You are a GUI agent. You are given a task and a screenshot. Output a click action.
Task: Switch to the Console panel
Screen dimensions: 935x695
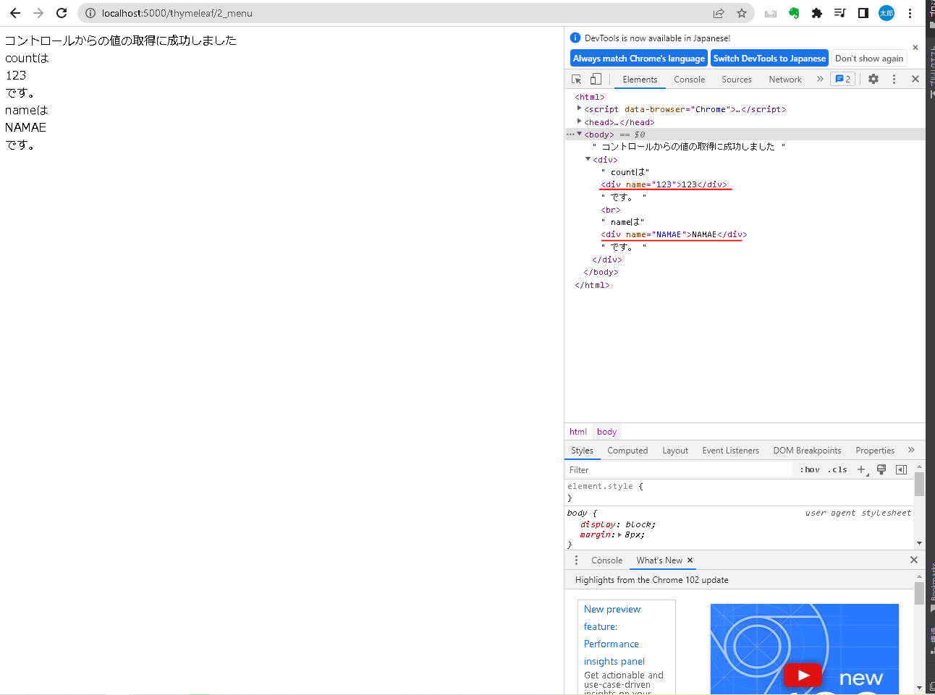(689, 80)
